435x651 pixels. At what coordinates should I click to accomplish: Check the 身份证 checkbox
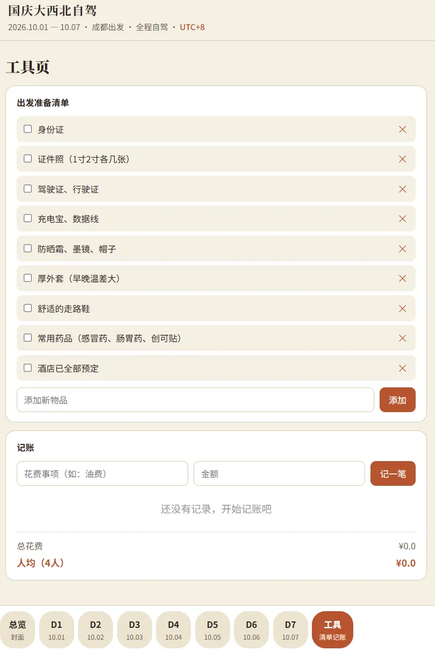click(x=28, y=129)
